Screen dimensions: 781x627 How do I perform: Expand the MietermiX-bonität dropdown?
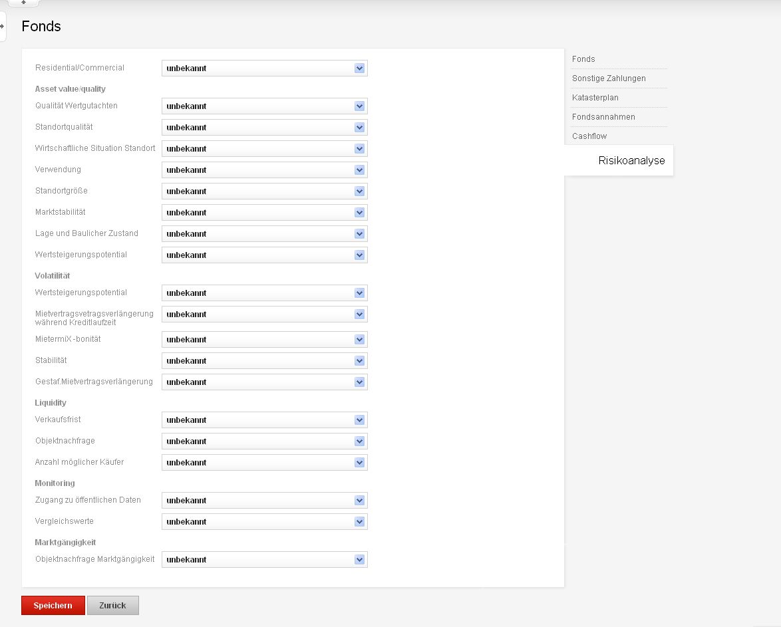click(x=265, y=340)
